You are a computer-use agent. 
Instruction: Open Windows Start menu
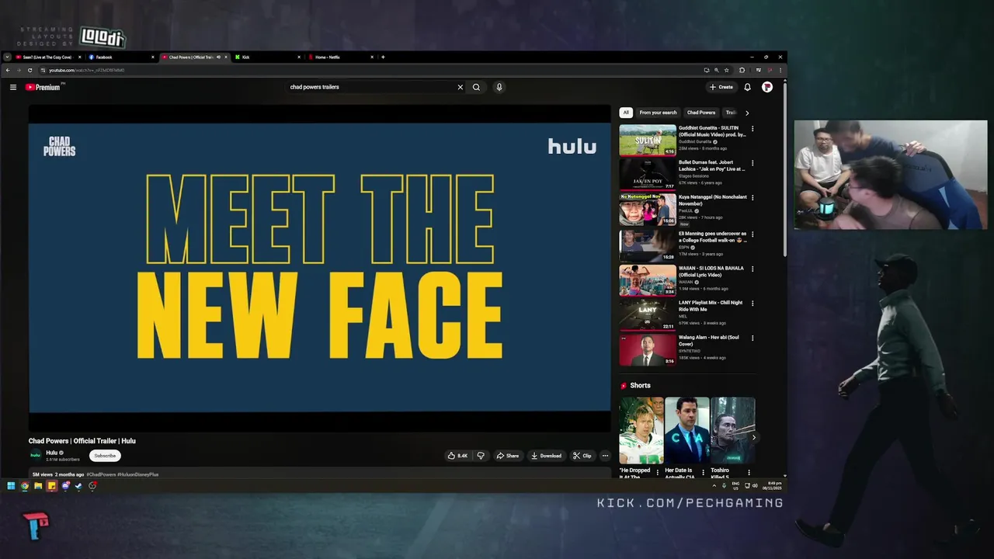[x=11, y=486]
